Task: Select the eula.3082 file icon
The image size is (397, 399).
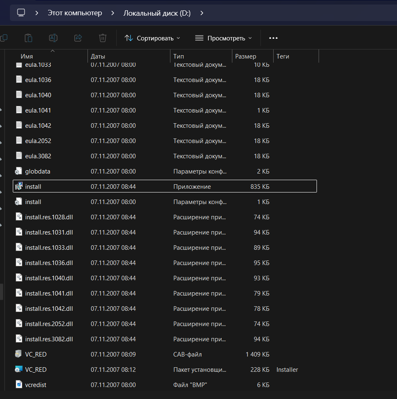Action: (19, 156)
